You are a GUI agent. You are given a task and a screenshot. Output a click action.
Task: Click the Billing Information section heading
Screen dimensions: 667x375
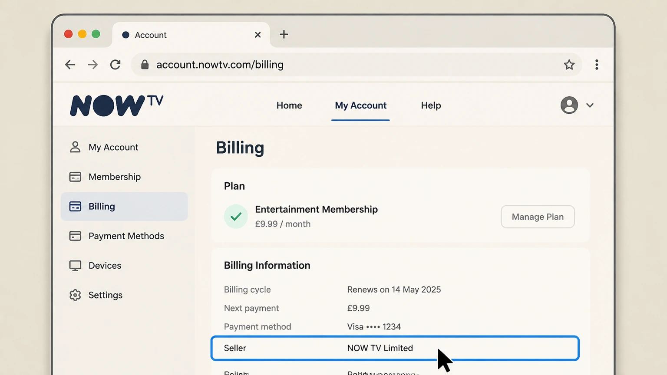point(267,265)
